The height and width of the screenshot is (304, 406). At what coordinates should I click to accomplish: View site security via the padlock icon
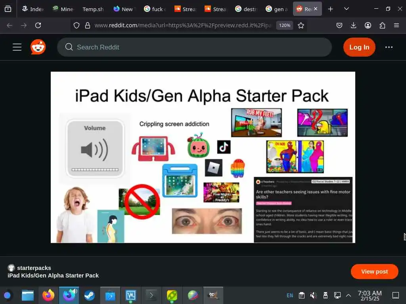88,25
